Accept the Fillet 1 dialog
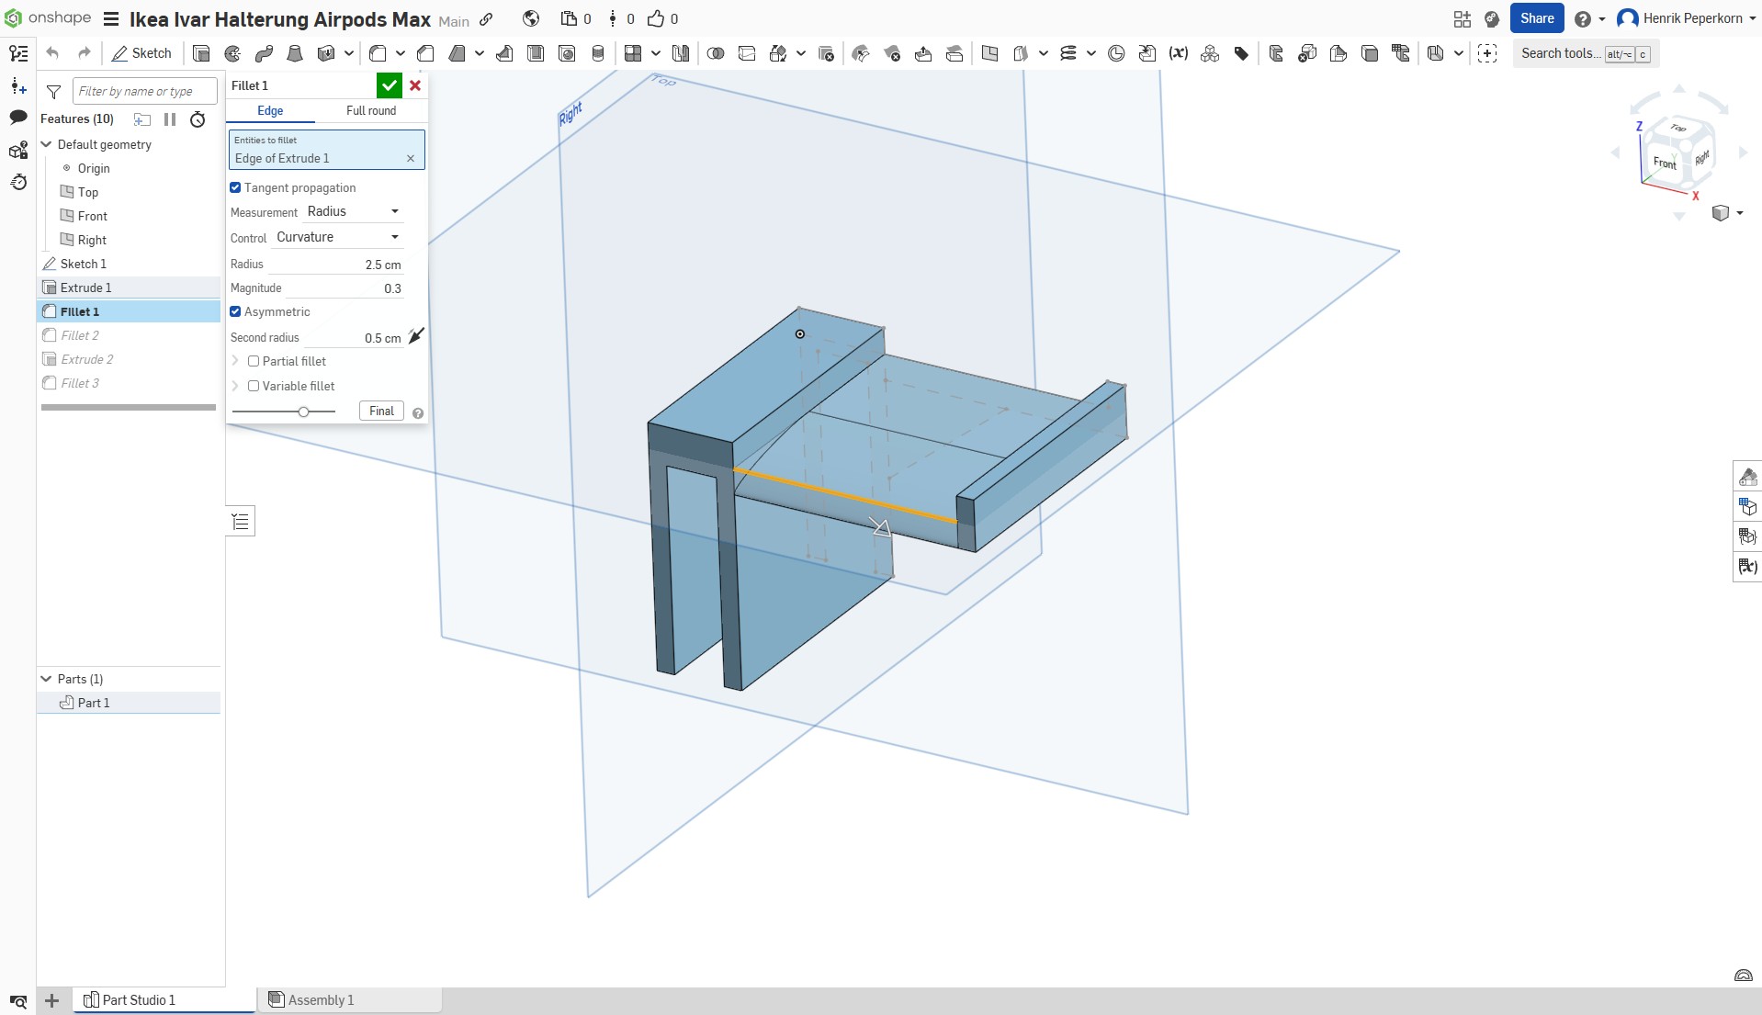This screenshot has width=1762, height=1015. click(389, 85)
